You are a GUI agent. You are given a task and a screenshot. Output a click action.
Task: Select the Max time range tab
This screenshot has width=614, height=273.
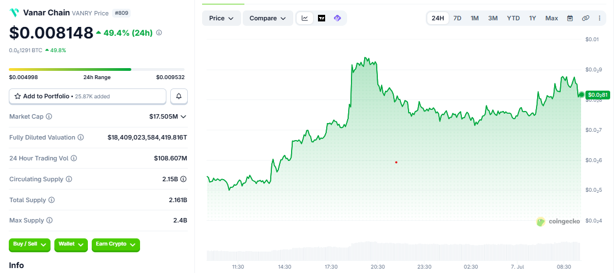(x=552, y=18)
